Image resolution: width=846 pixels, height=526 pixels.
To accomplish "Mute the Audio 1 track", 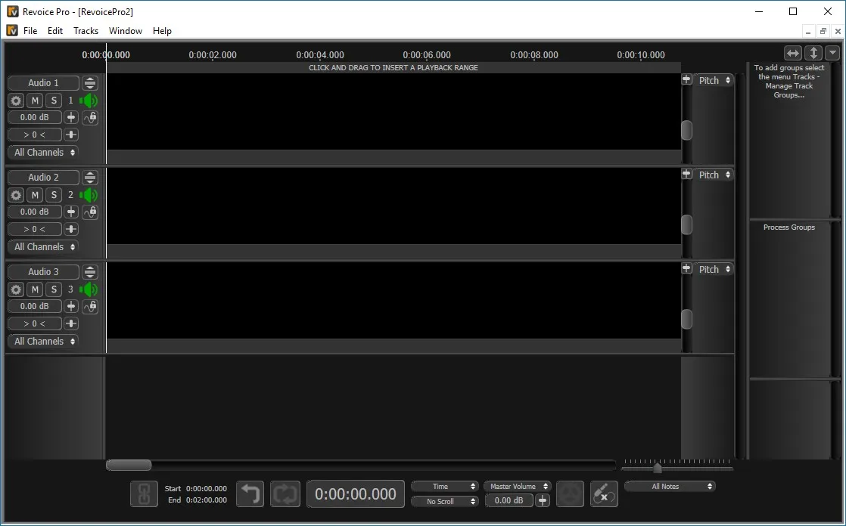I will (x=35, y=101).
